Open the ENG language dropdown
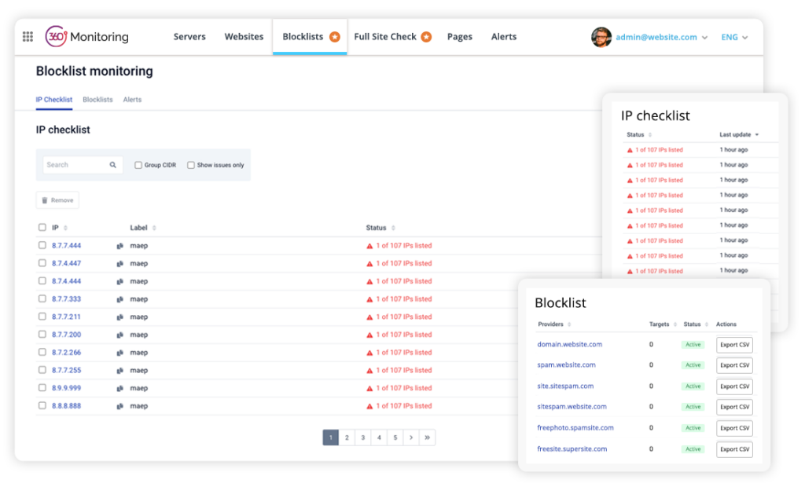Viewport: 805px width, 487px height. point(734,36)
